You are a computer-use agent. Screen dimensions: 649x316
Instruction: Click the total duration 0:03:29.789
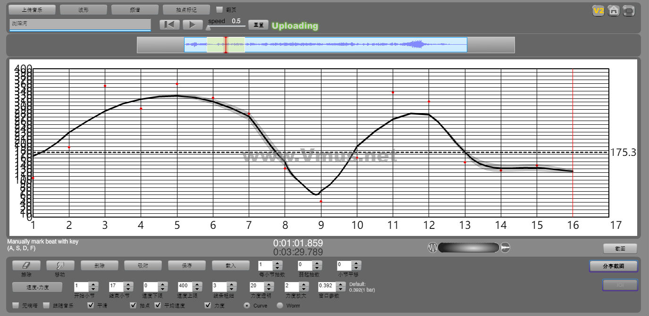[x=298, y=252]
